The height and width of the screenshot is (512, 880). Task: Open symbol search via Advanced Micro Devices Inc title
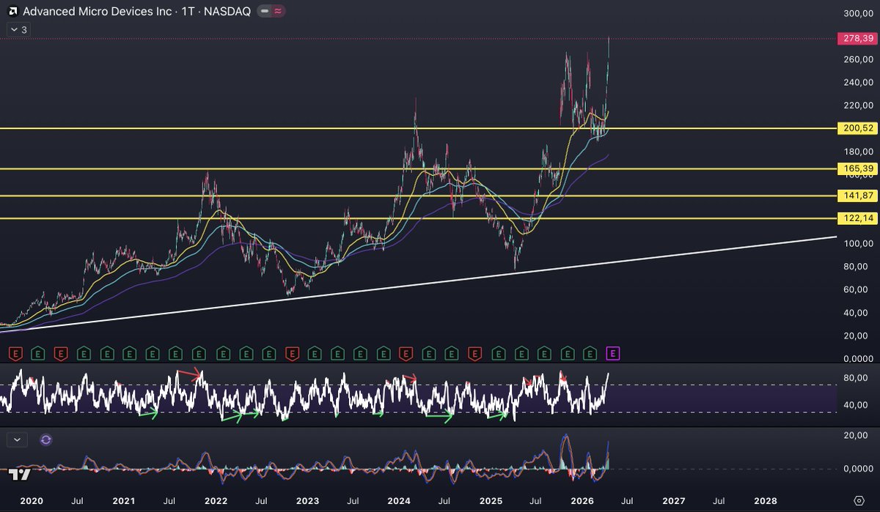[x=96, y=12]
